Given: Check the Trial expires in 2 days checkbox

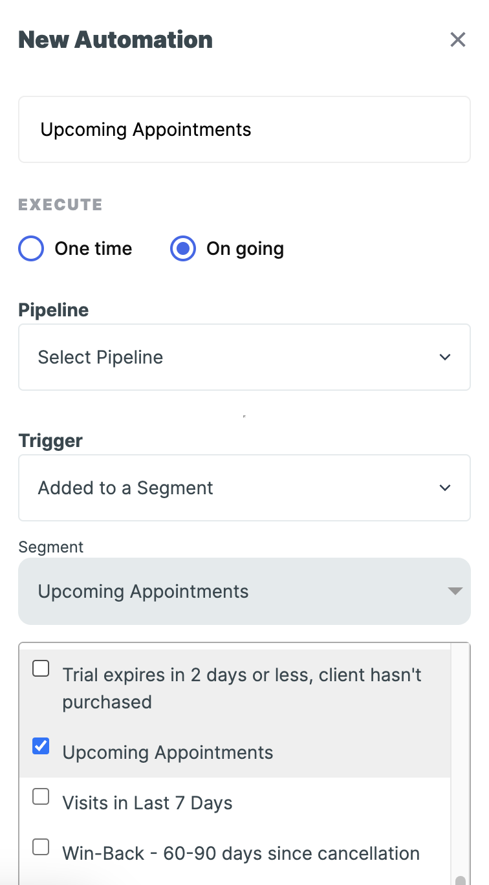Looking at the screenshot, I should 41,669.
